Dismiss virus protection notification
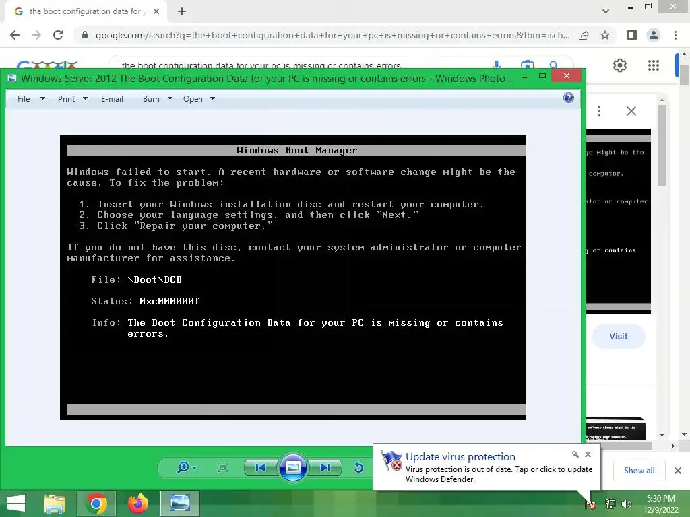 click(588, 454)
